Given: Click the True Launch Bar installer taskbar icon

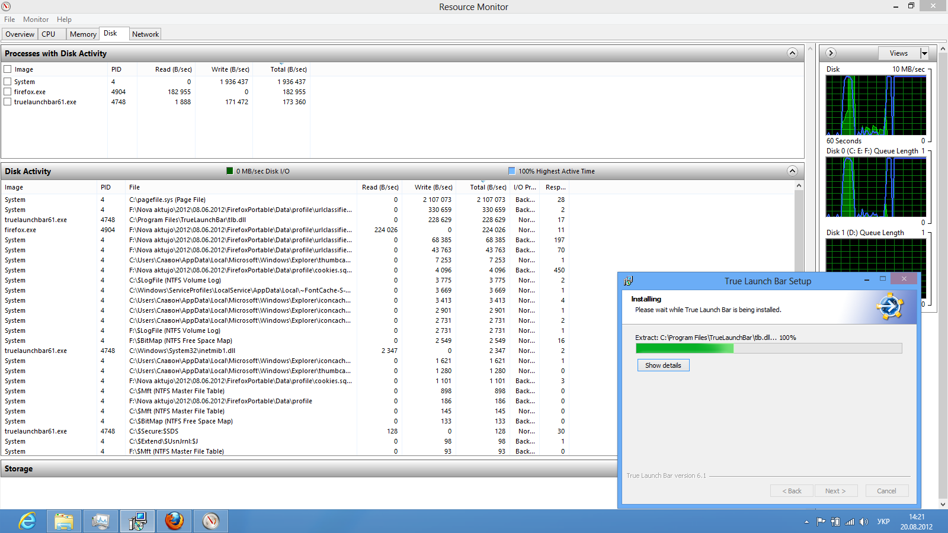Looking at the screenshot, I should pos(137,521).
